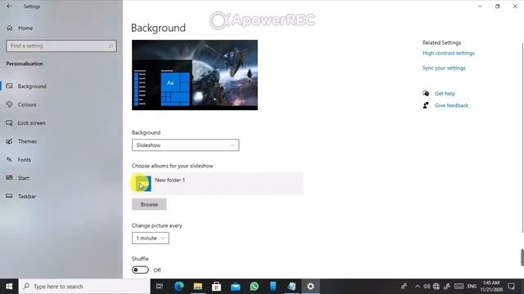Click the search magnifier in Find a setting
Viewport: 524px width, 294px height.
point(111,46)
